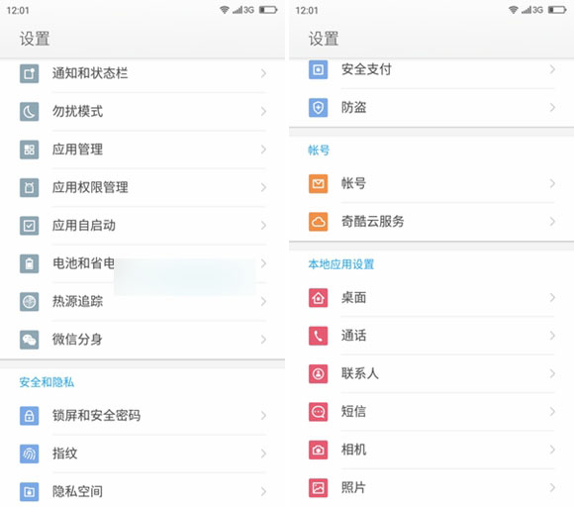Select the 应用自启动 label
This screenshot has width=574, height=507.
(84, 226)
